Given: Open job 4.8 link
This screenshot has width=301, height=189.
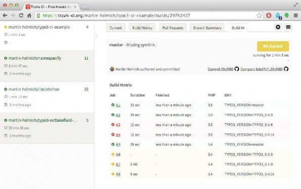Looking at the screenshot, I should coord(118,174).
